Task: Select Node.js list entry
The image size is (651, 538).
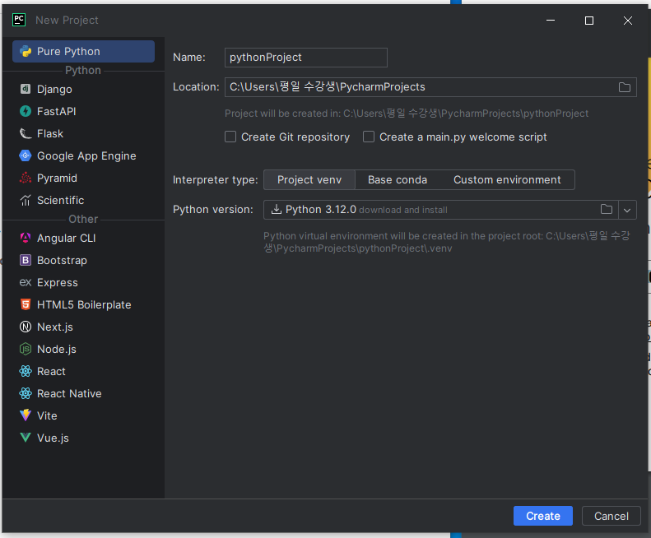Action: click(83, 349)
